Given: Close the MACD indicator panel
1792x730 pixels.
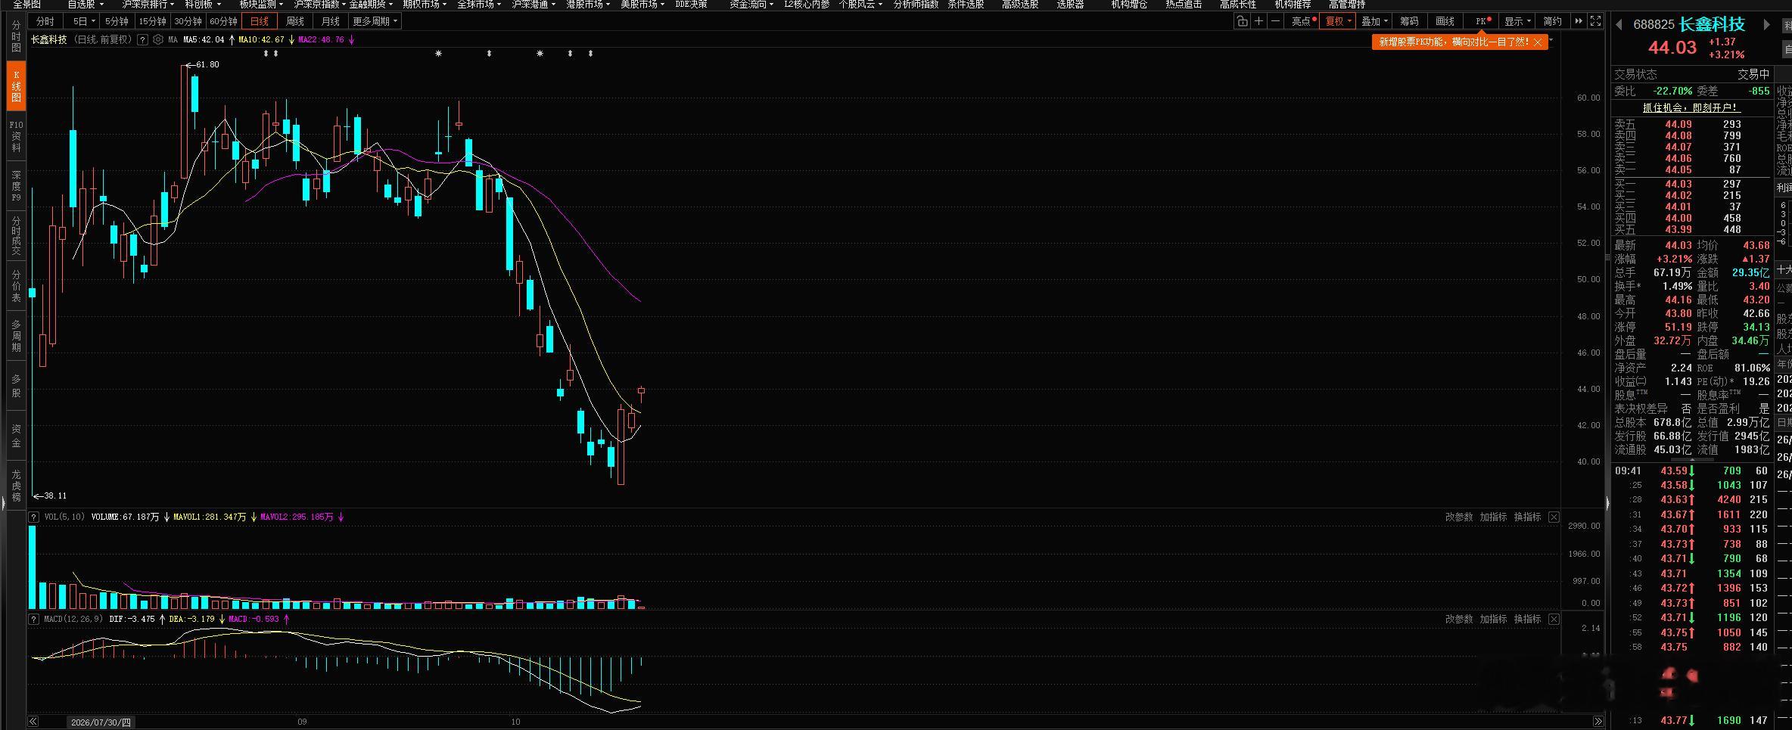Looking at the screenshot, I should pyautogui.click(x=1554, y=619).
